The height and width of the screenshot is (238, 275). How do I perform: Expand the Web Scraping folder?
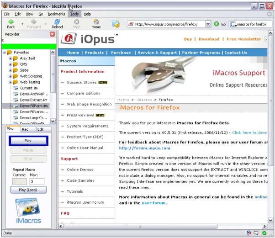(10, 76)
